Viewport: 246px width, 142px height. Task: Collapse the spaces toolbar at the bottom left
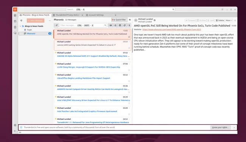15,131
